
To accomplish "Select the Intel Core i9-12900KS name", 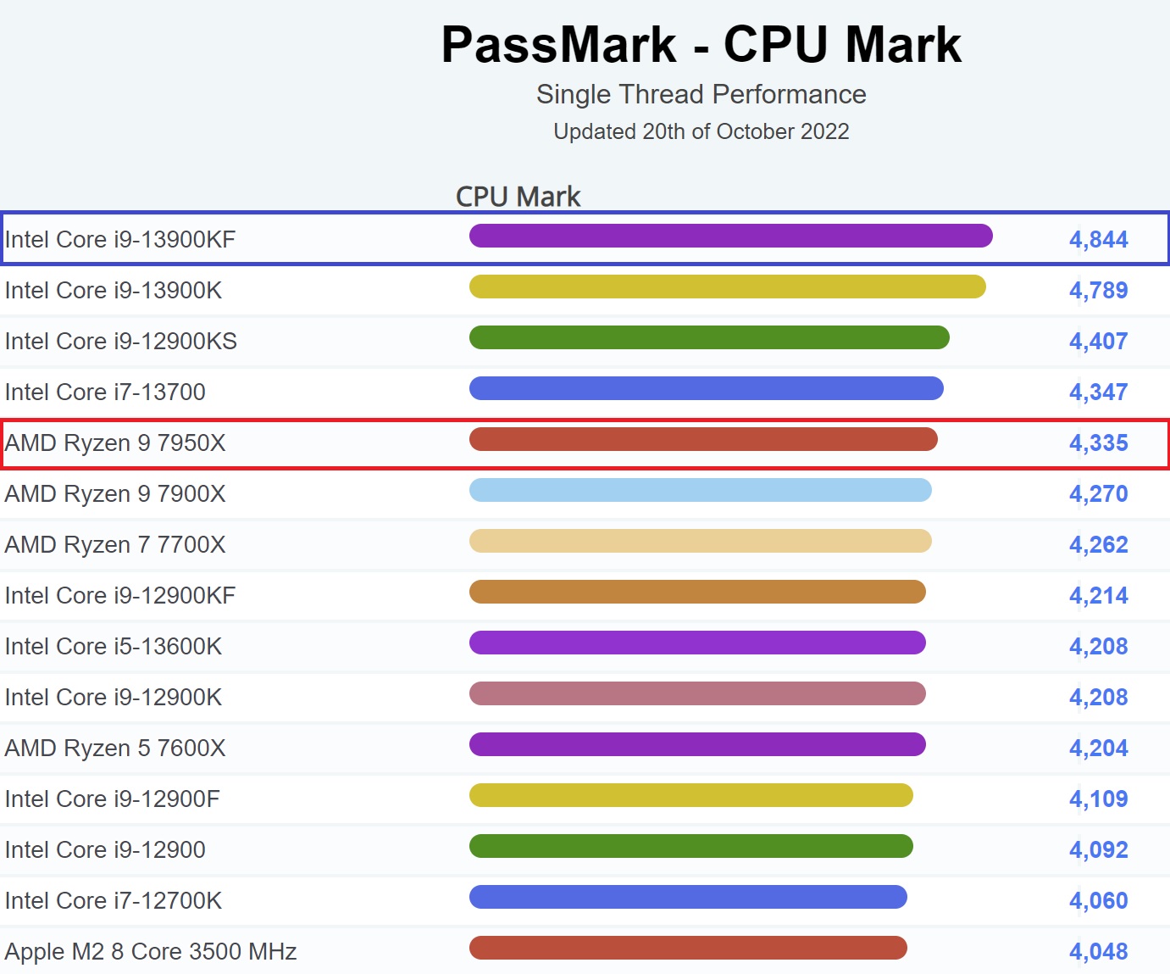I will [121, 342].
